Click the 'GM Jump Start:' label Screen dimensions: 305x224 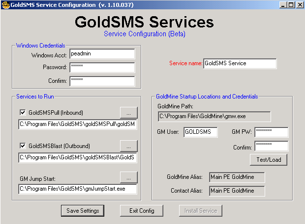[x=37, y=178]
